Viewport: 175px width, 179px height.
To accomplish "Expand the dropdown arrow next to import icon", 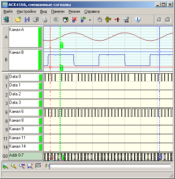I will click(90, 20).
